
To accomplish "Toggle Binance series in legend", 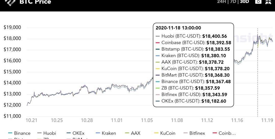I will (x=22, y=133).
